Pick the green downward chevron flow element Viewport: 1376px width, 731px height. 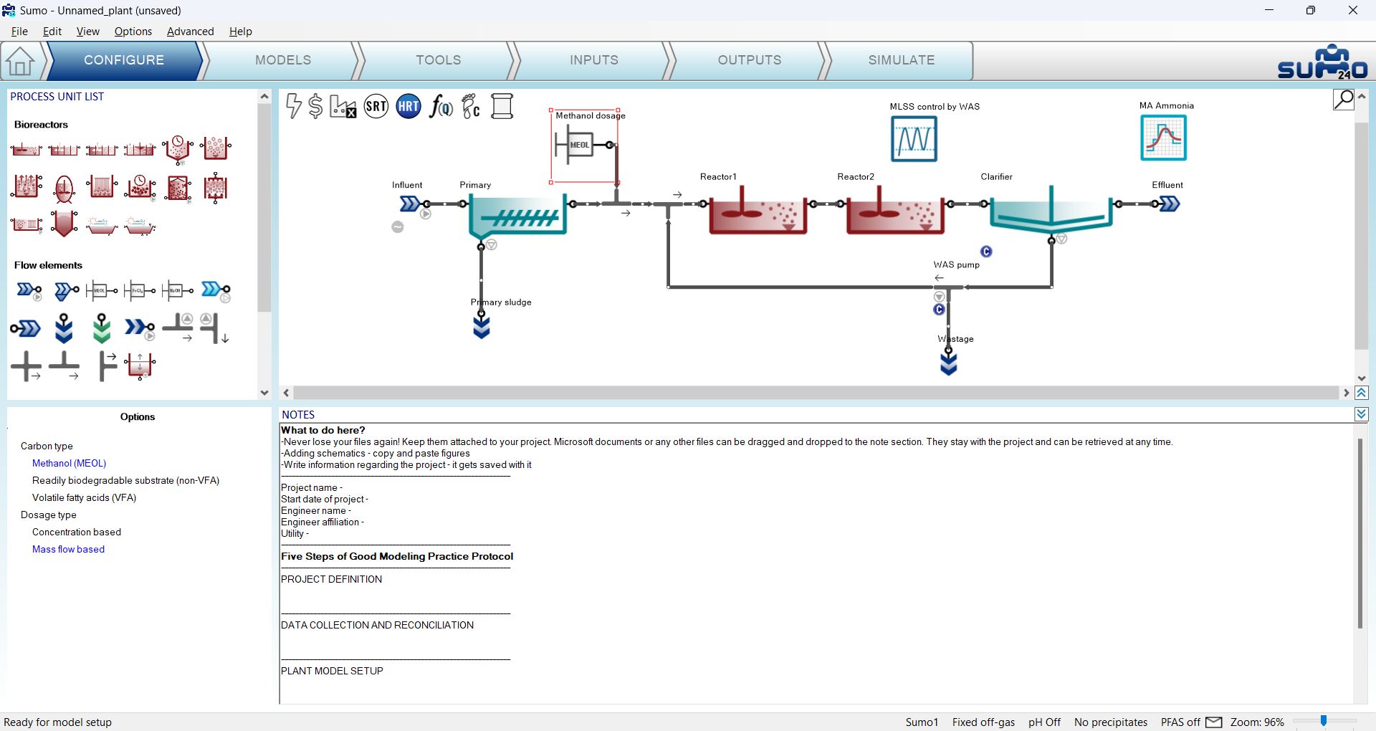[x=102, y=328]
